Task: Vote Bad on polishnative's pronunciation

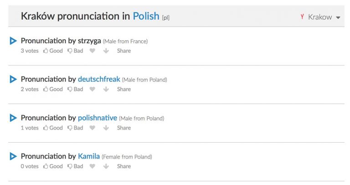Action: tap(75, 128)
